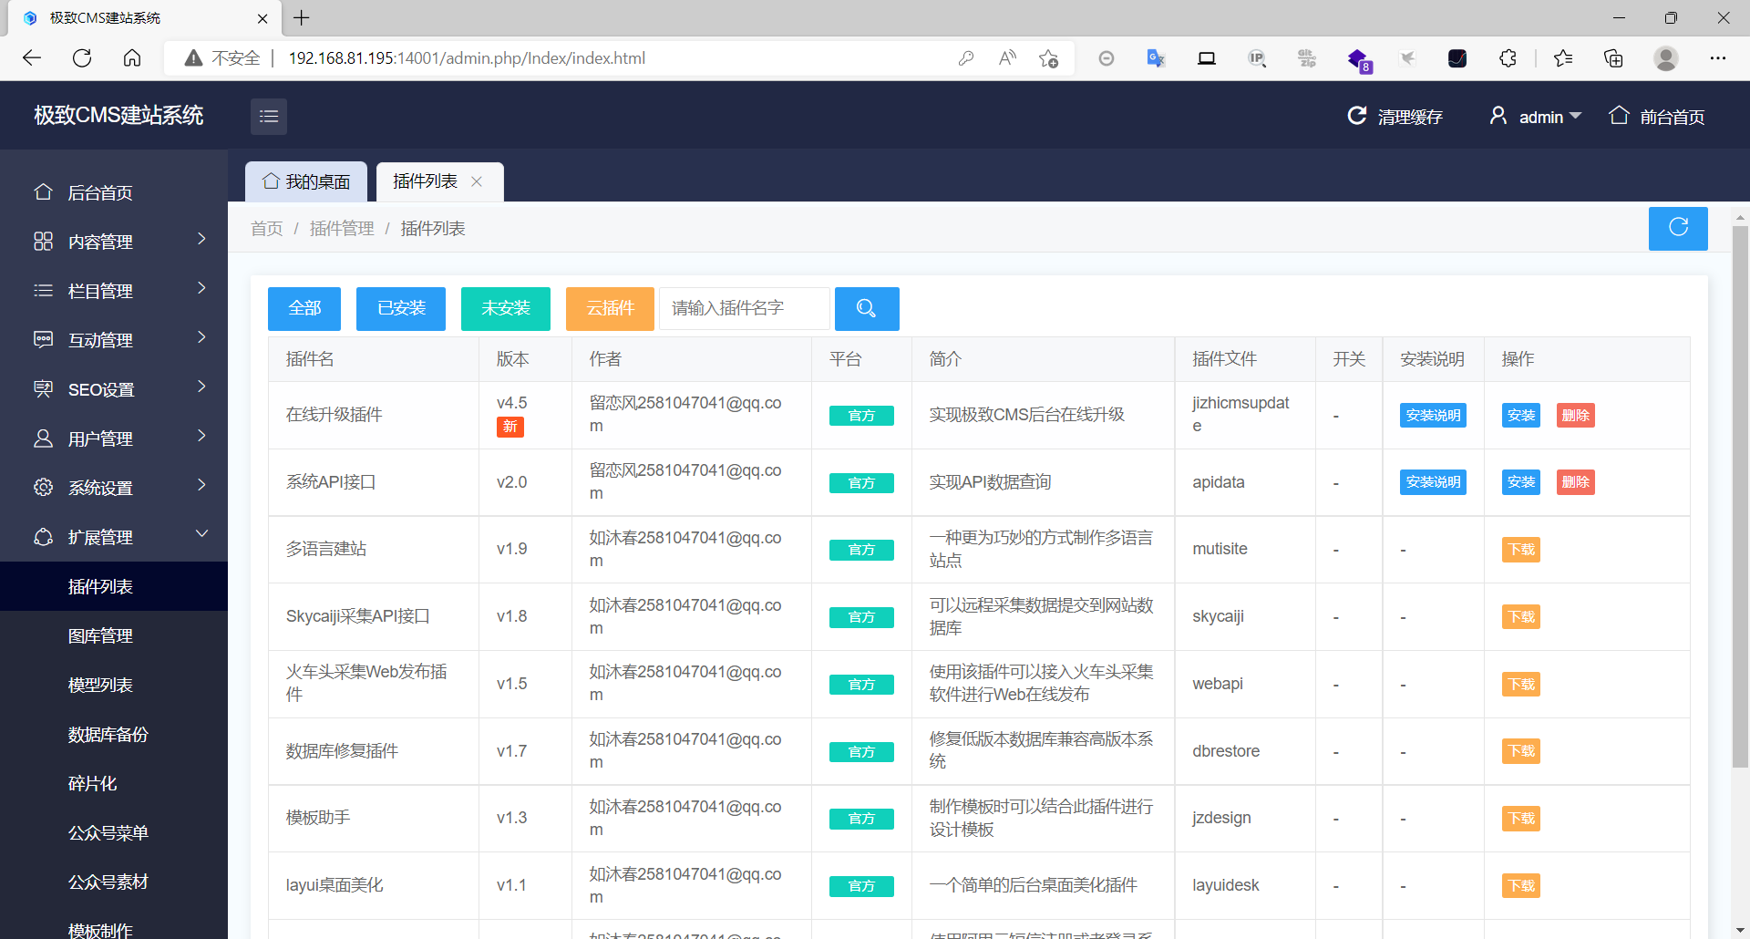Click the plugin name search field
This screenshot has height=939, width=1750.
tap(745, 308)
